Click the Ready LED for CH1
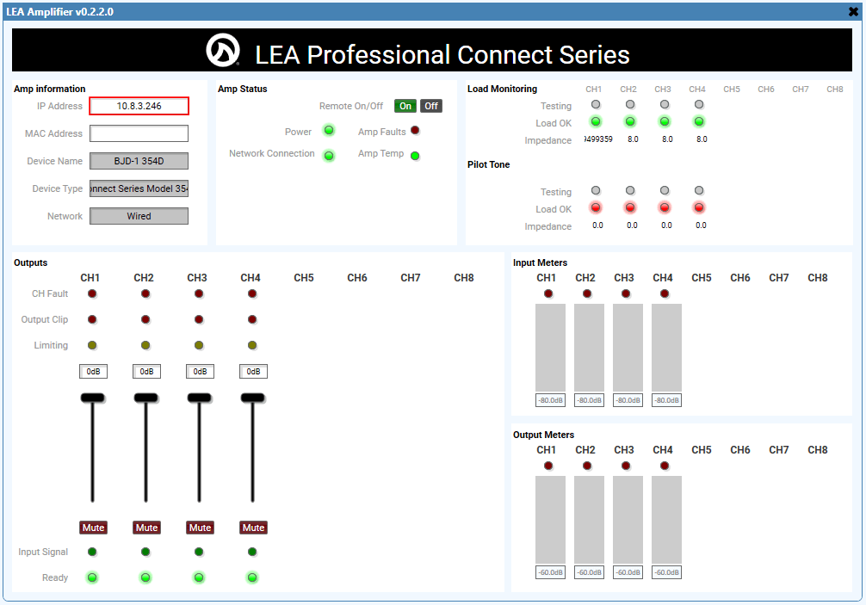The height and width of the screenshot is (605, 866). click(x=92, y=577)
